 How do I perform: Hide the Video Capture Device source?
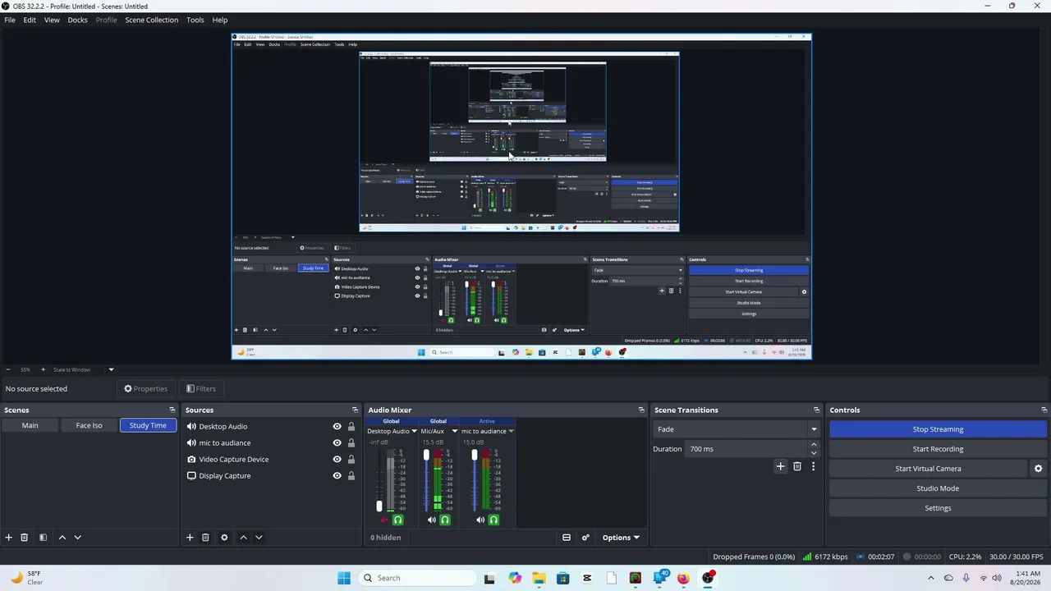337,460
